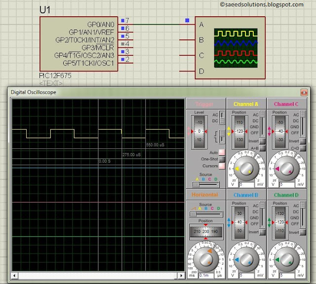Click the Horizontal Source selector slider
Viewport: 316px width, 284px height.
pyautogui.click(x=206, y=214)
